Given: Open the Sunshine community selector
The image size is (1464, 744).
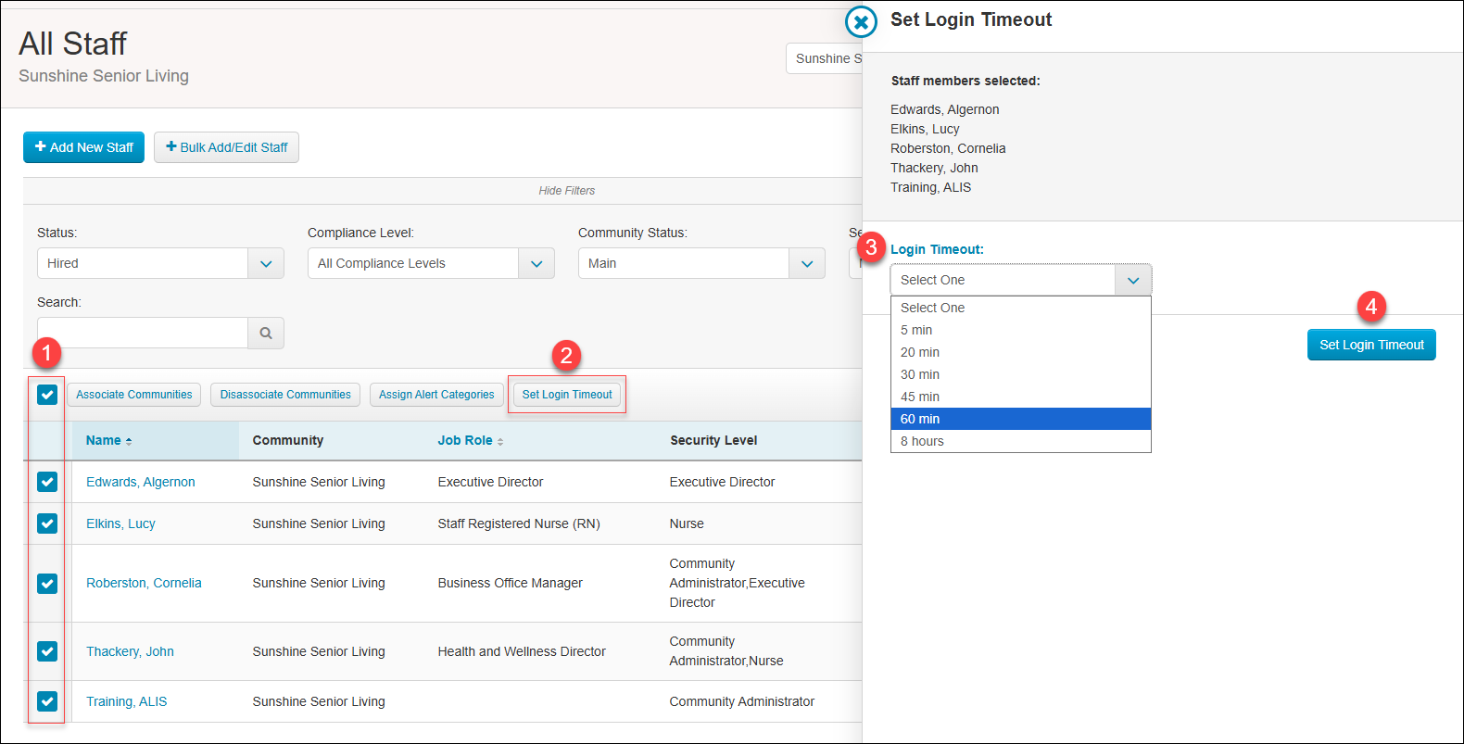Looking at the screenshot, I should 824,58.
